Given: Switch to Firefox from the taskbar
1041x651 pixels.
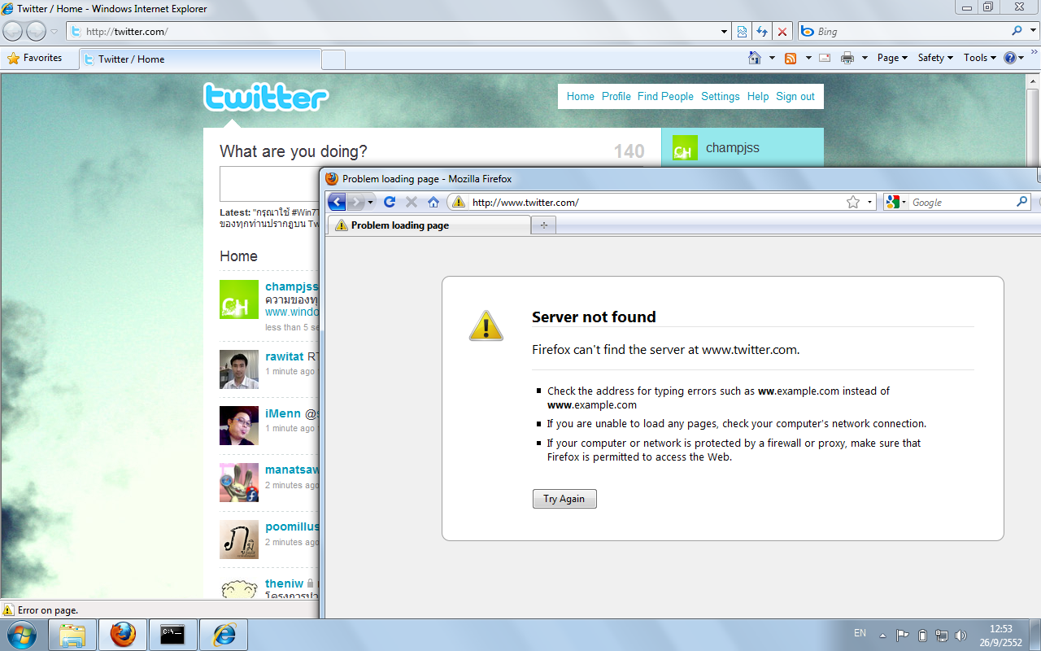Looking at the screenshot, I should 123,634.
